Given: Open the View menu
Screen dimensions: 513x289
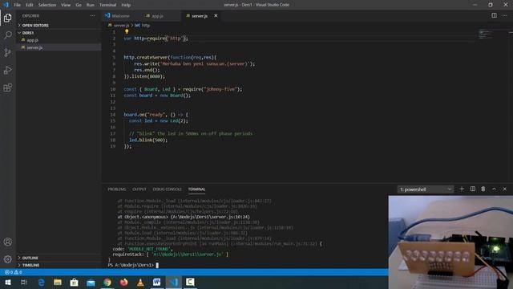Looking at the screenshot, I should click(x=66, y=5).
